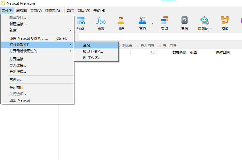The width and height of the screenshot is (242, 160).
Task: Open the 编辑(E) menu
Action: (21, 10)
